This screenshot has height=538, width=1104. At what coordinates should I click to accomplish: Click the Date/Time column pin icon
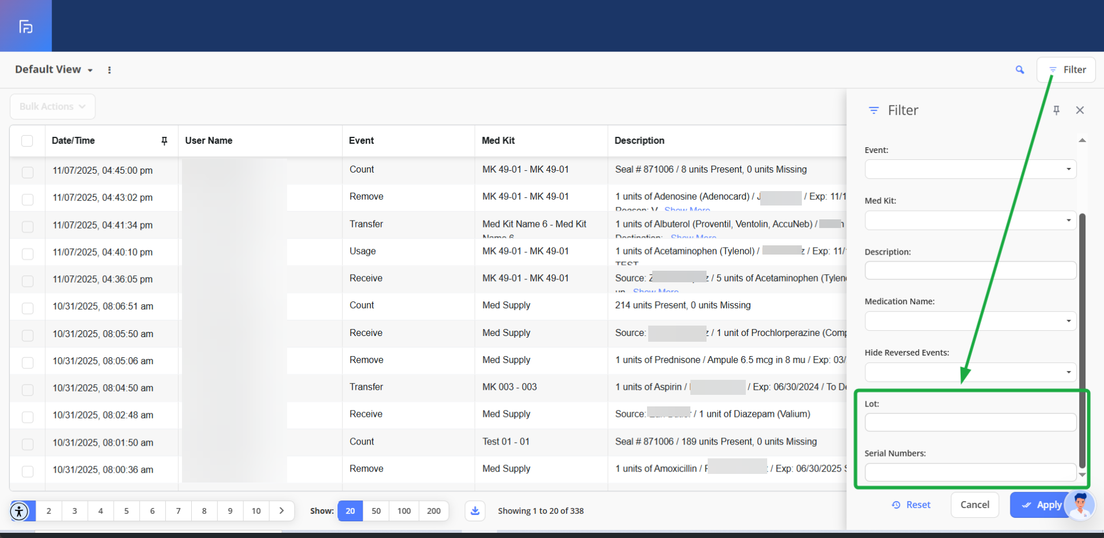pos(164,141)
